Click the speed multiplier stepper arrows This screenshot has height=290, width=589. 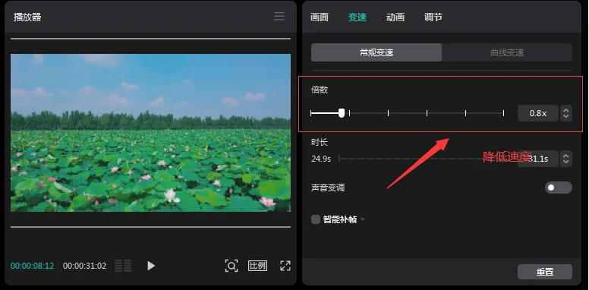tap(566, 113)
